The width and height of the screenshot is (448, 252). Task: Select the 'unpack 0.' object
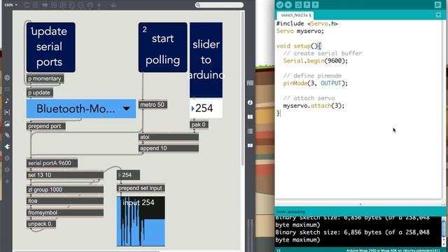(x=41, y=224)
